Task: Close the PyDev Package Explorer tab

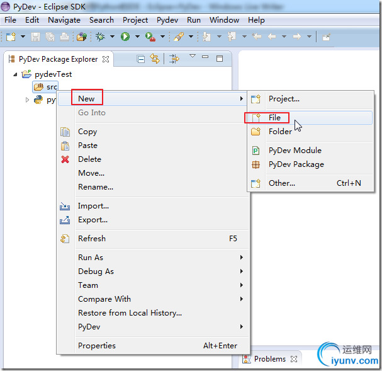Action: [x=106, y=59]
